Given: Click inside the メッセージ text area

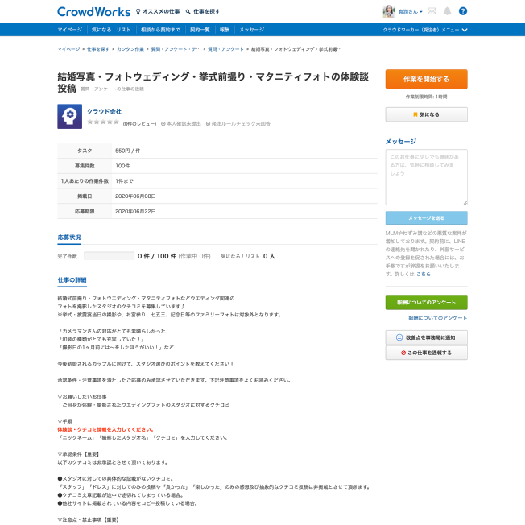Looking at the screenshot, I should click(426, 177).
